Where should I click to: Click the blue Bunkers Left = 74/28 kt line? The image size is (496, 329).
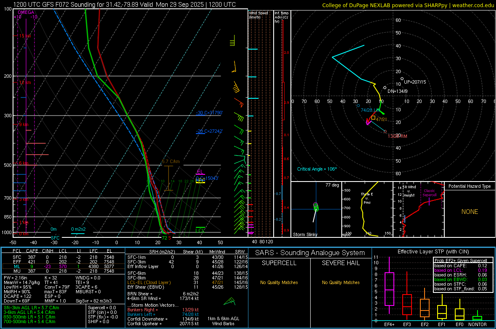pyautogui.click(x=163, y=314)
